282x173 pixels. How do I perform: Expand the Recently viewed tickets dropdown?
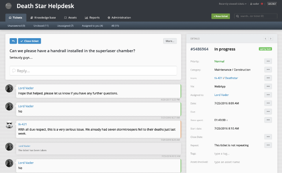(x=233, y=4)
